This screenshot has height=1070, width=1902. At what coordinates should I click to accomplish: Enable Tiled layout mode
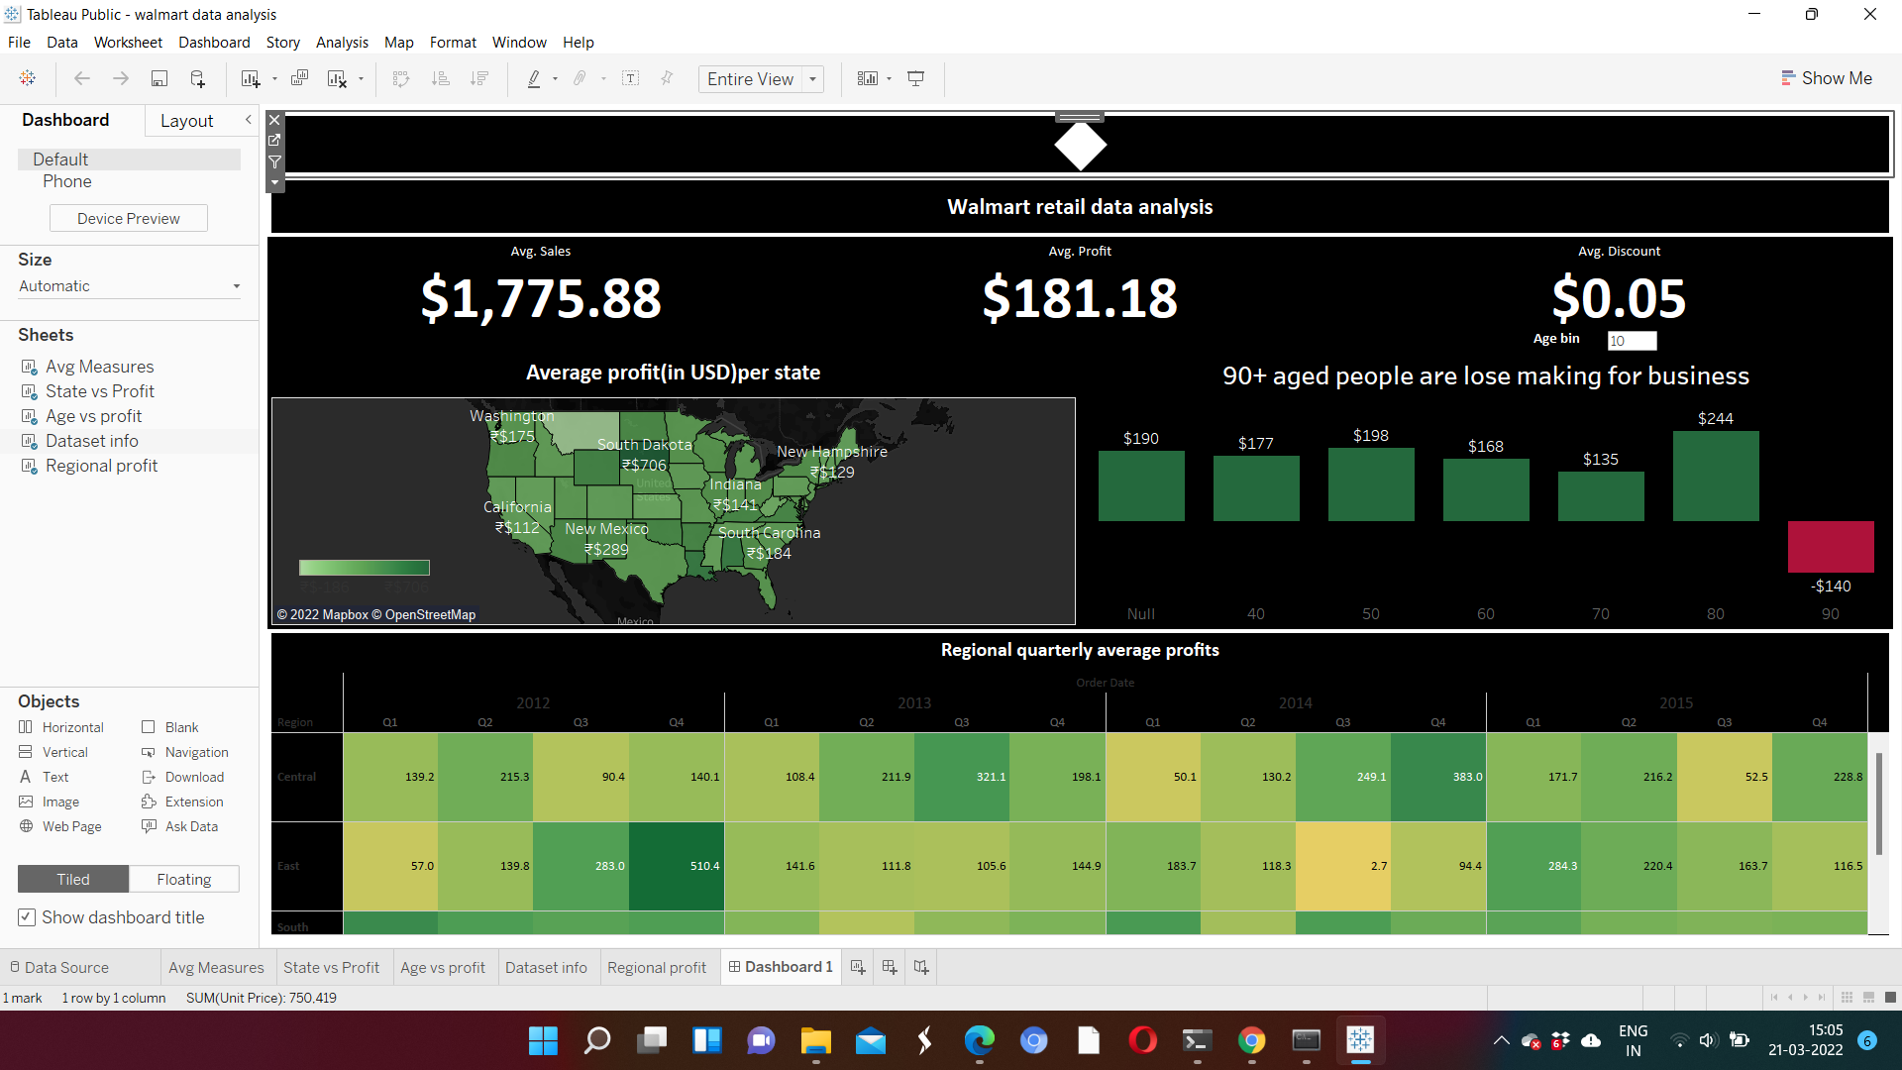(72, 879)
